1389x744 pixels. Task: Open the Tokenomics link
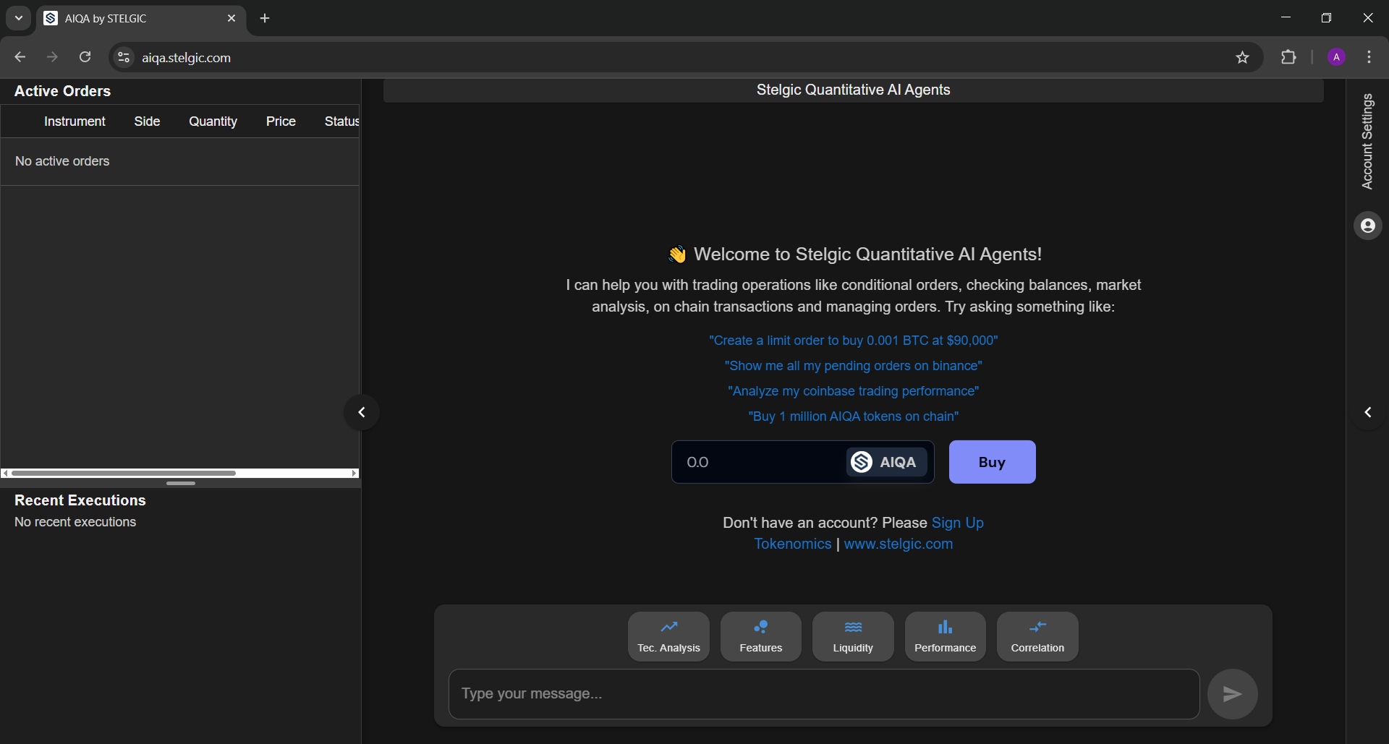793,544
